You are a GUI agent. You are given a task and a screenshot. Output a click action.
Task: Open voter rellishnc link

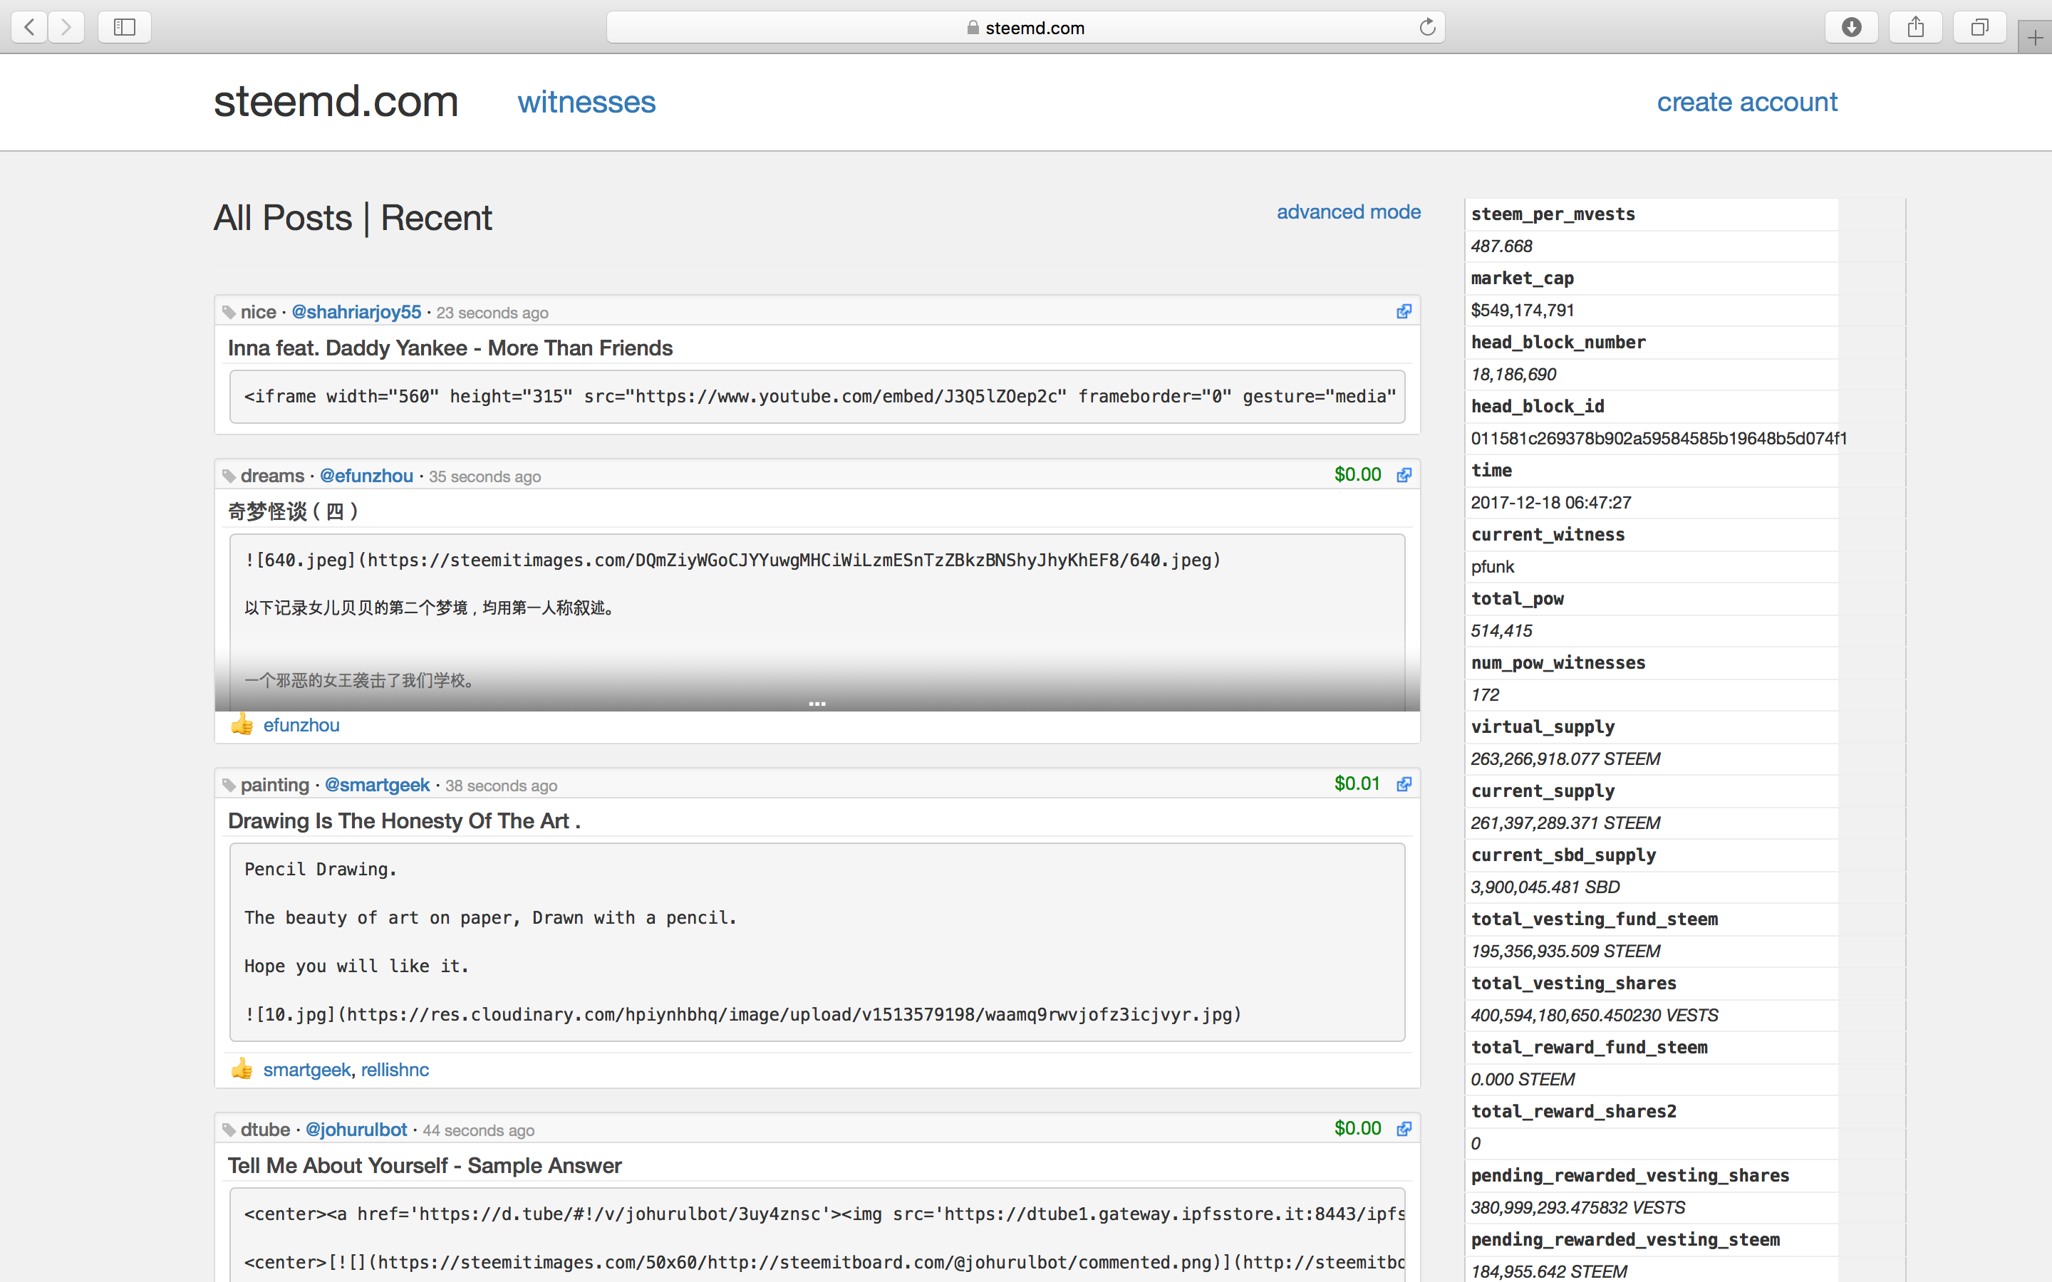click(395, 1070)
